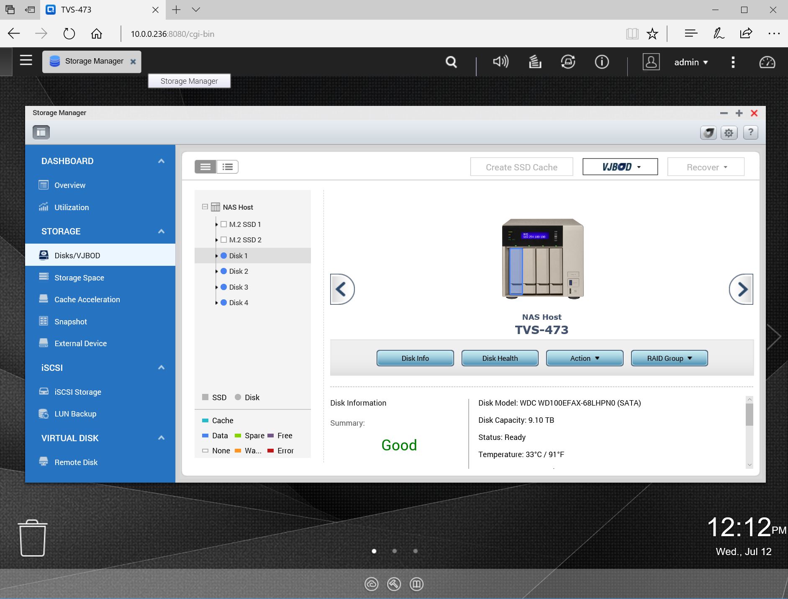Viewport: 788px width, 599px height.
Task: Click the Create SSD Cache button
Action: point(521,167)
